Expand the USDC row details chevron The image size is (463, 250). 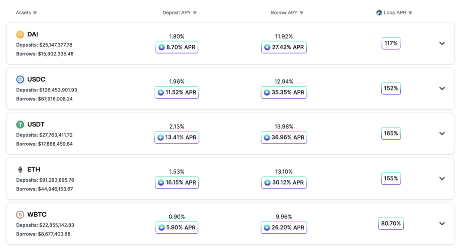[x=442, y=88]
